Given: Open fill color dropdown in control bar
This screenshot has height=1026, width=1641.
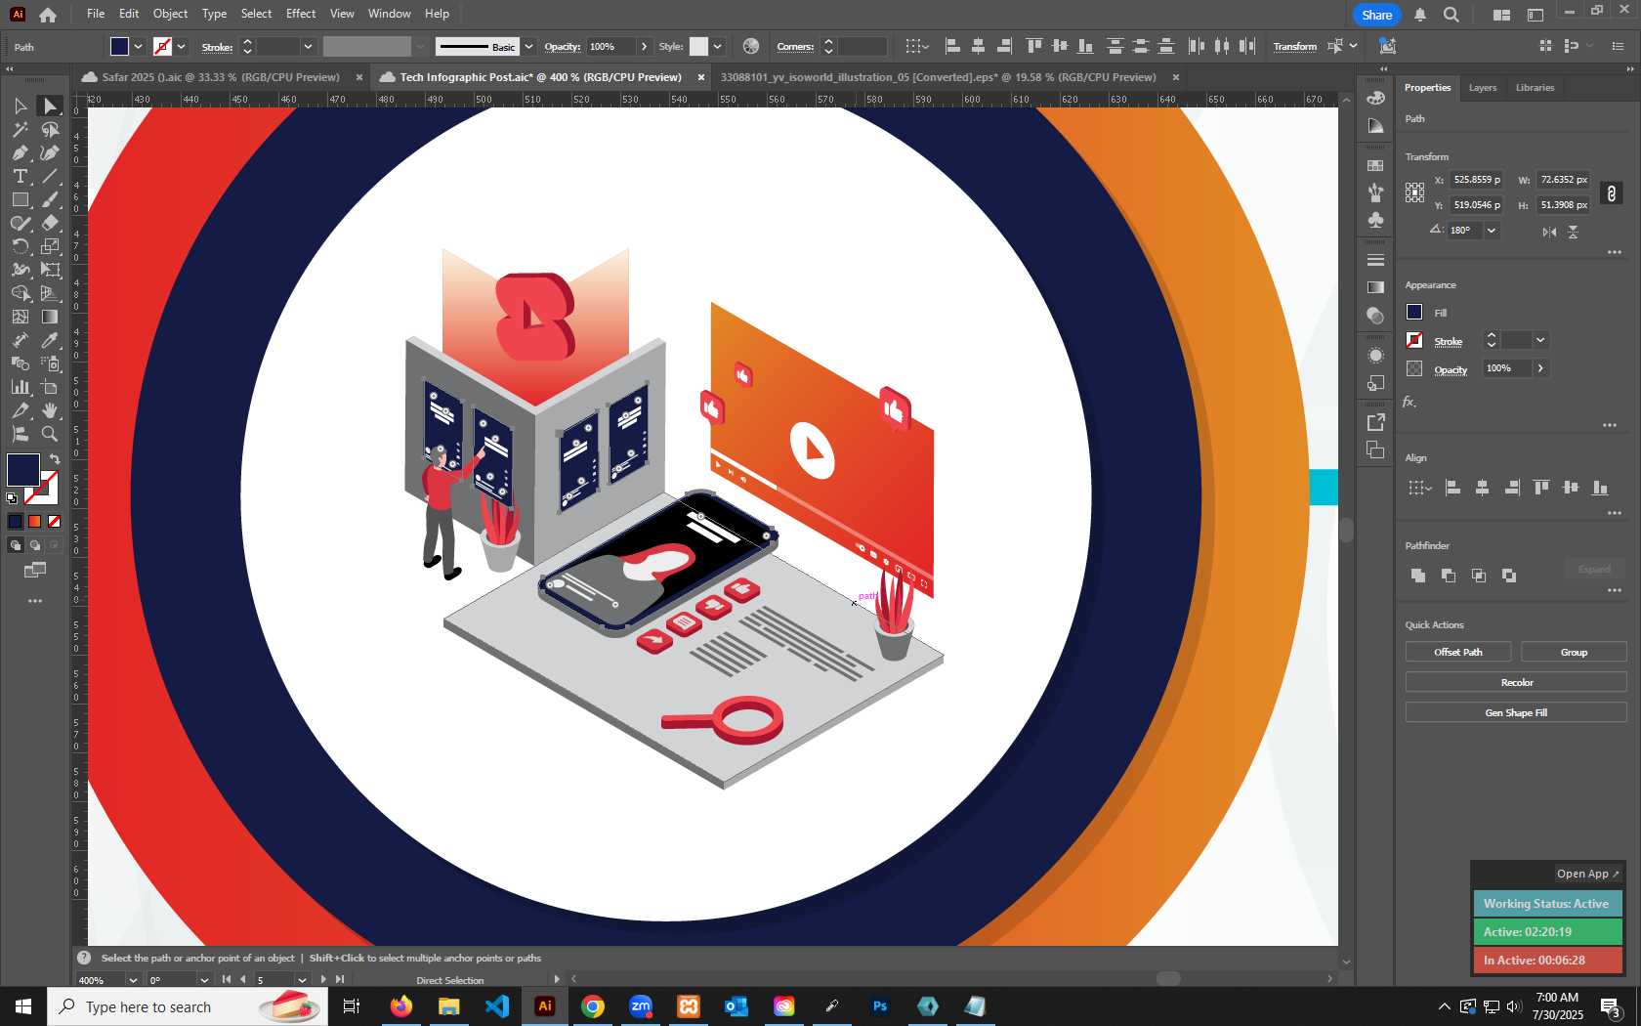Looking at the screenshot, I should pyautogui.click(x=139, y=47).
